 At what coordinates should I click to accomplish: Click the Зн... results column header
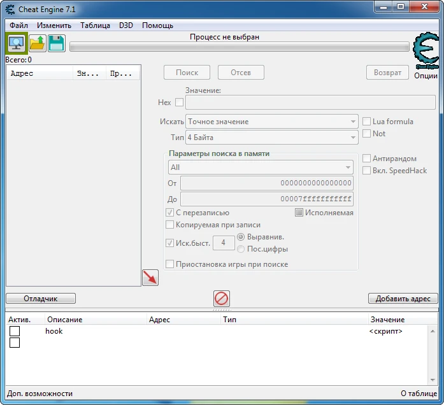(89, 74)
